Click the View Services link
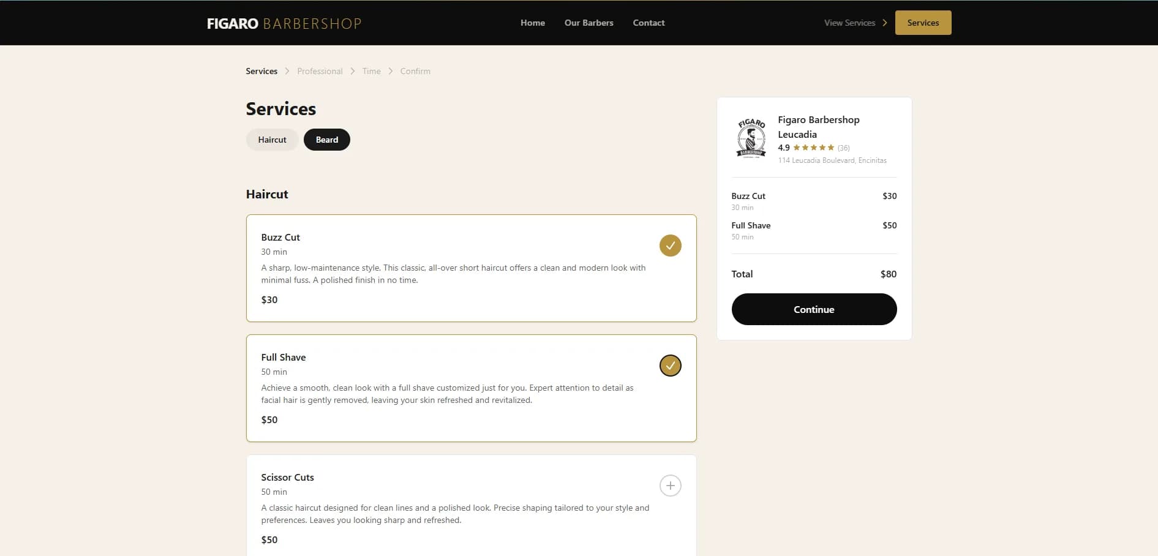Screen dimensions: 1158x556 tap(849, 23)
